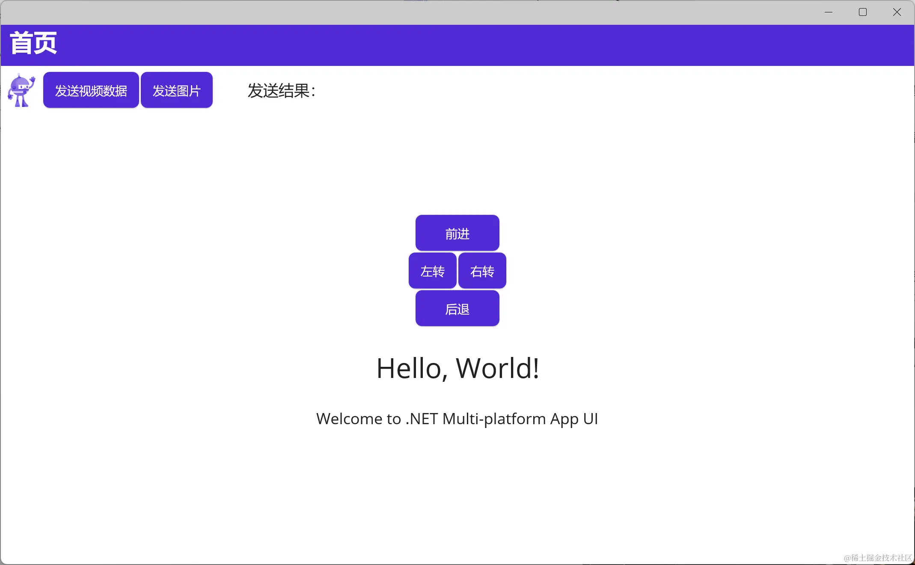Screen dimensions: 915x565
Task: Maximize the application window
Action: (863, 12)
